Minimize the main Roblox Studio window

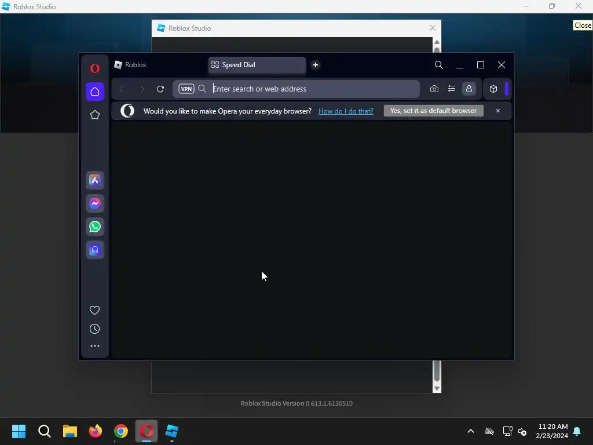pyautogui.click(x=526, y=6)
